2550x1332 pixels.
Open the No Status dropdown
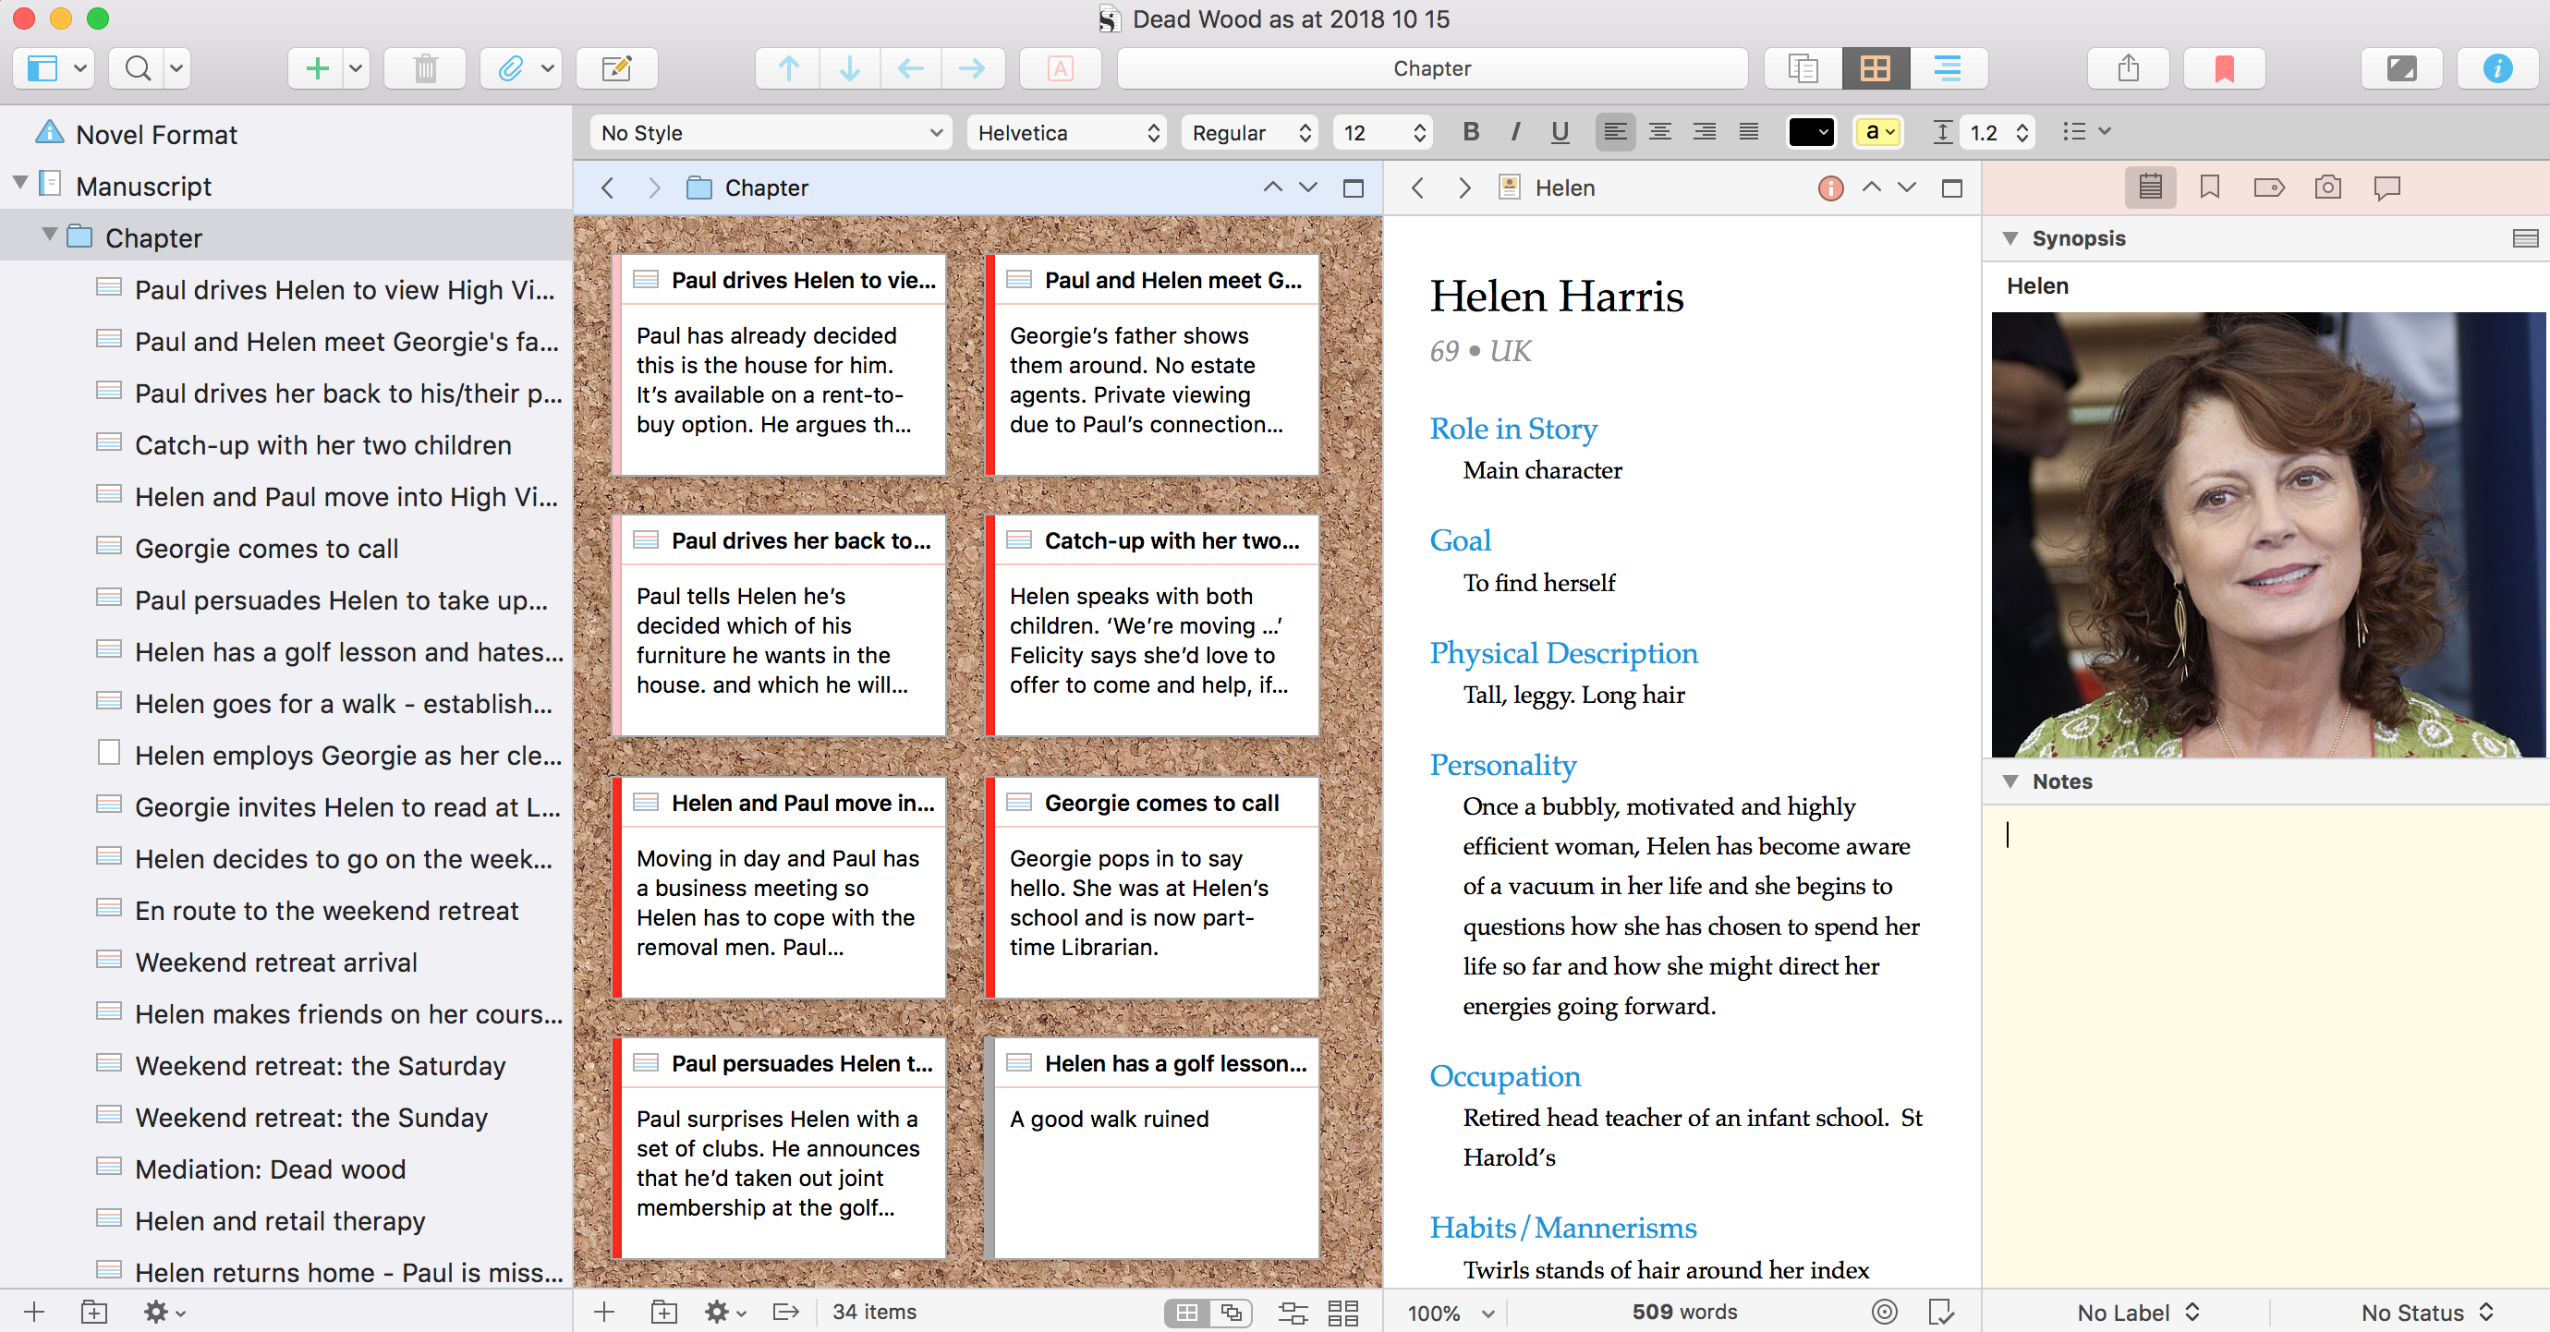(2425, 1313)
